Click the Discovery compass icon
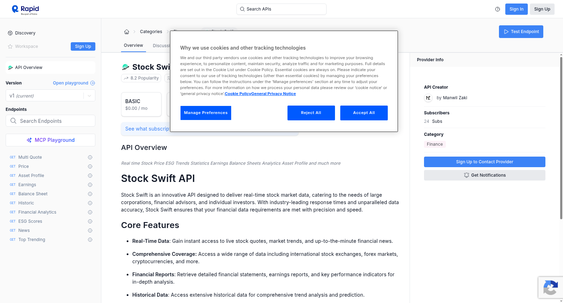The width and height of the screenshot is (563, 303). [10, 33]
